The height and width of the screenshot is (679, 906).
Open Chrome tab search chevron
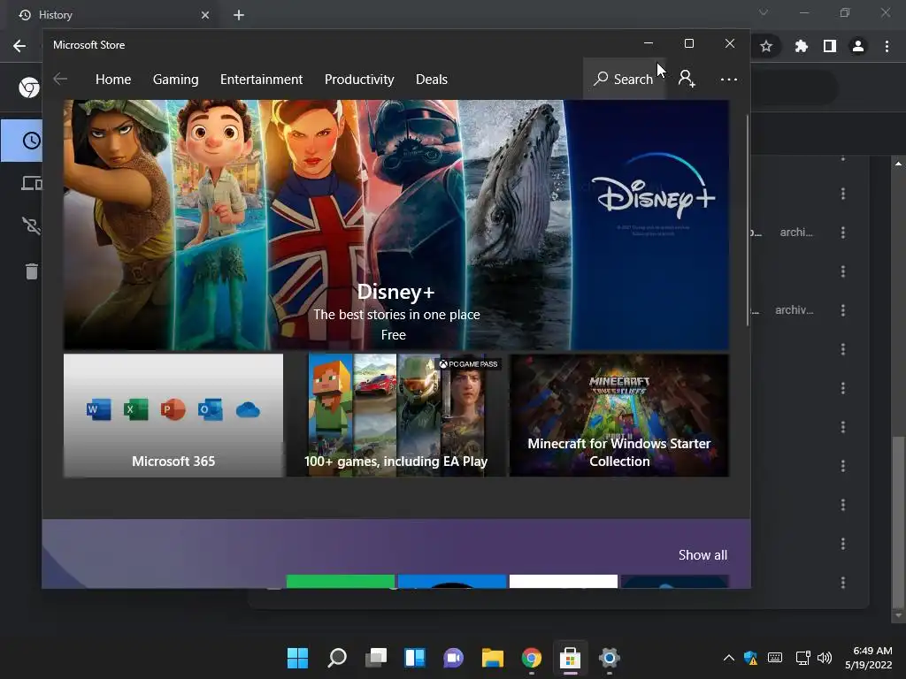(x=764, y=12)
